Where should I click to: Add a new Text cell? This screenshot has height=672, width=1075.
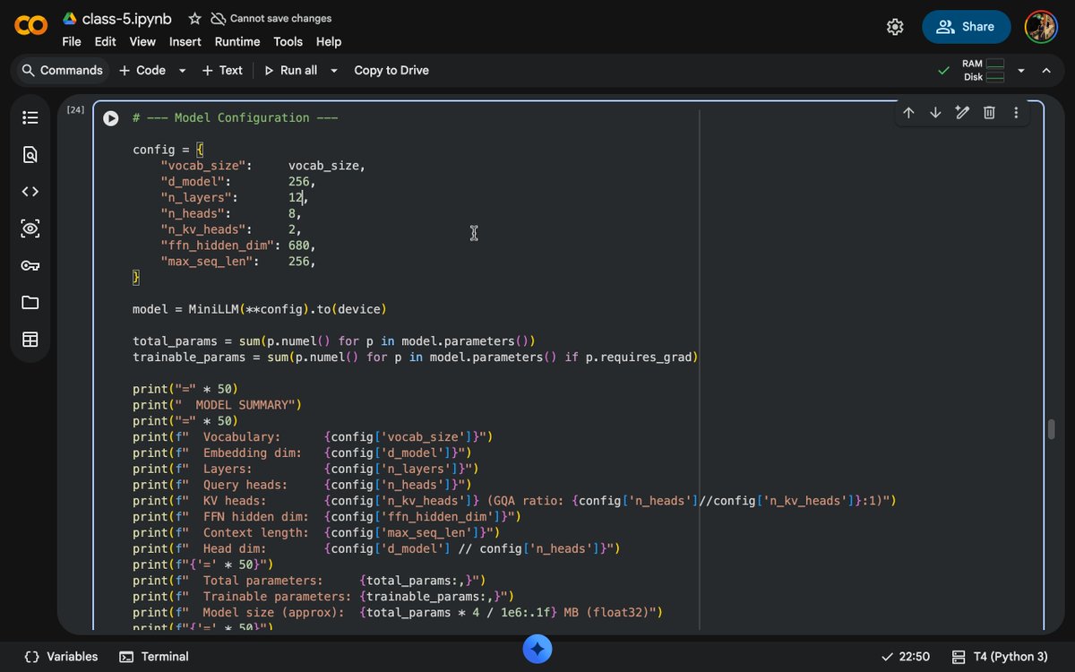[222, 70]
